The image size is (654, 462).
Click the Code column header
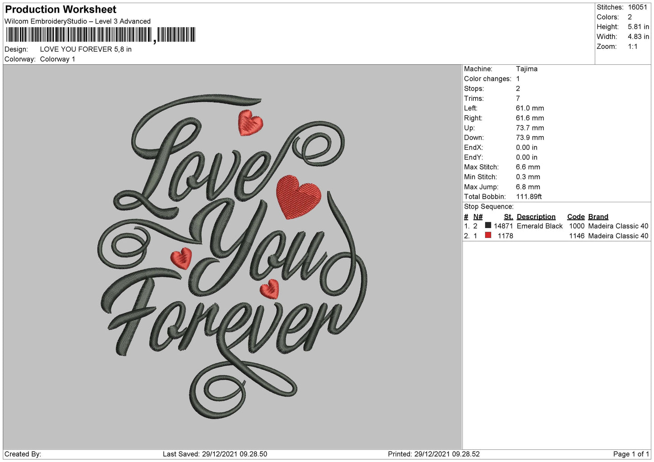click(576, 217)
